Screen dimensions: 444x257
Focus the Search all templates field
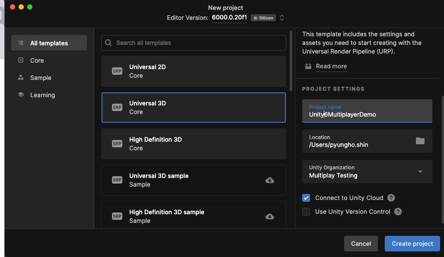pos(194,43)
